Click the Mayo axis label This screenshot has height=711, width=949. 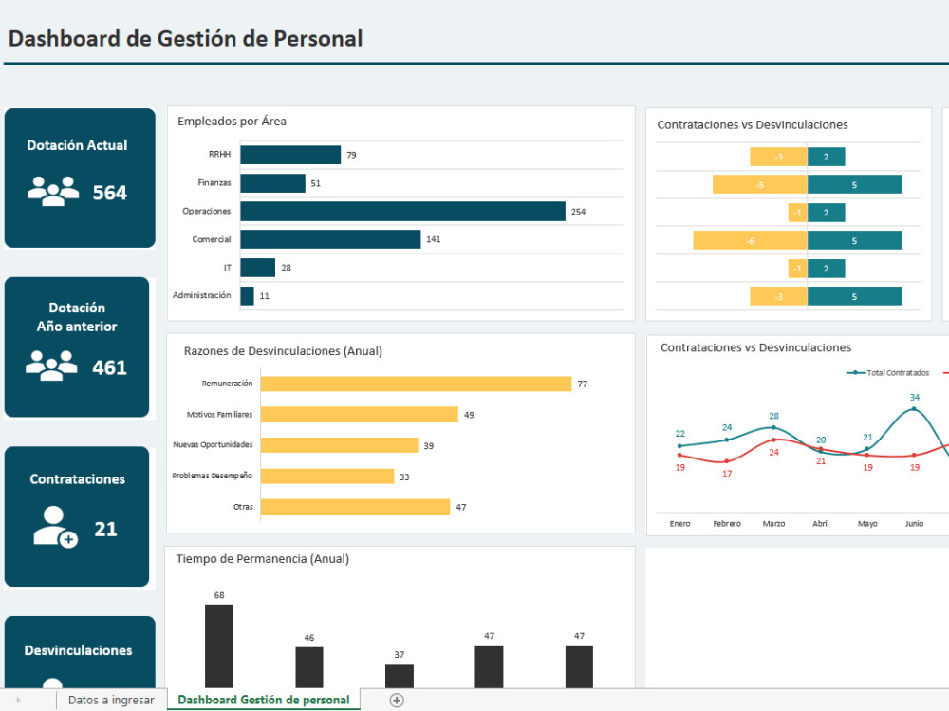[x=867, y=524]
